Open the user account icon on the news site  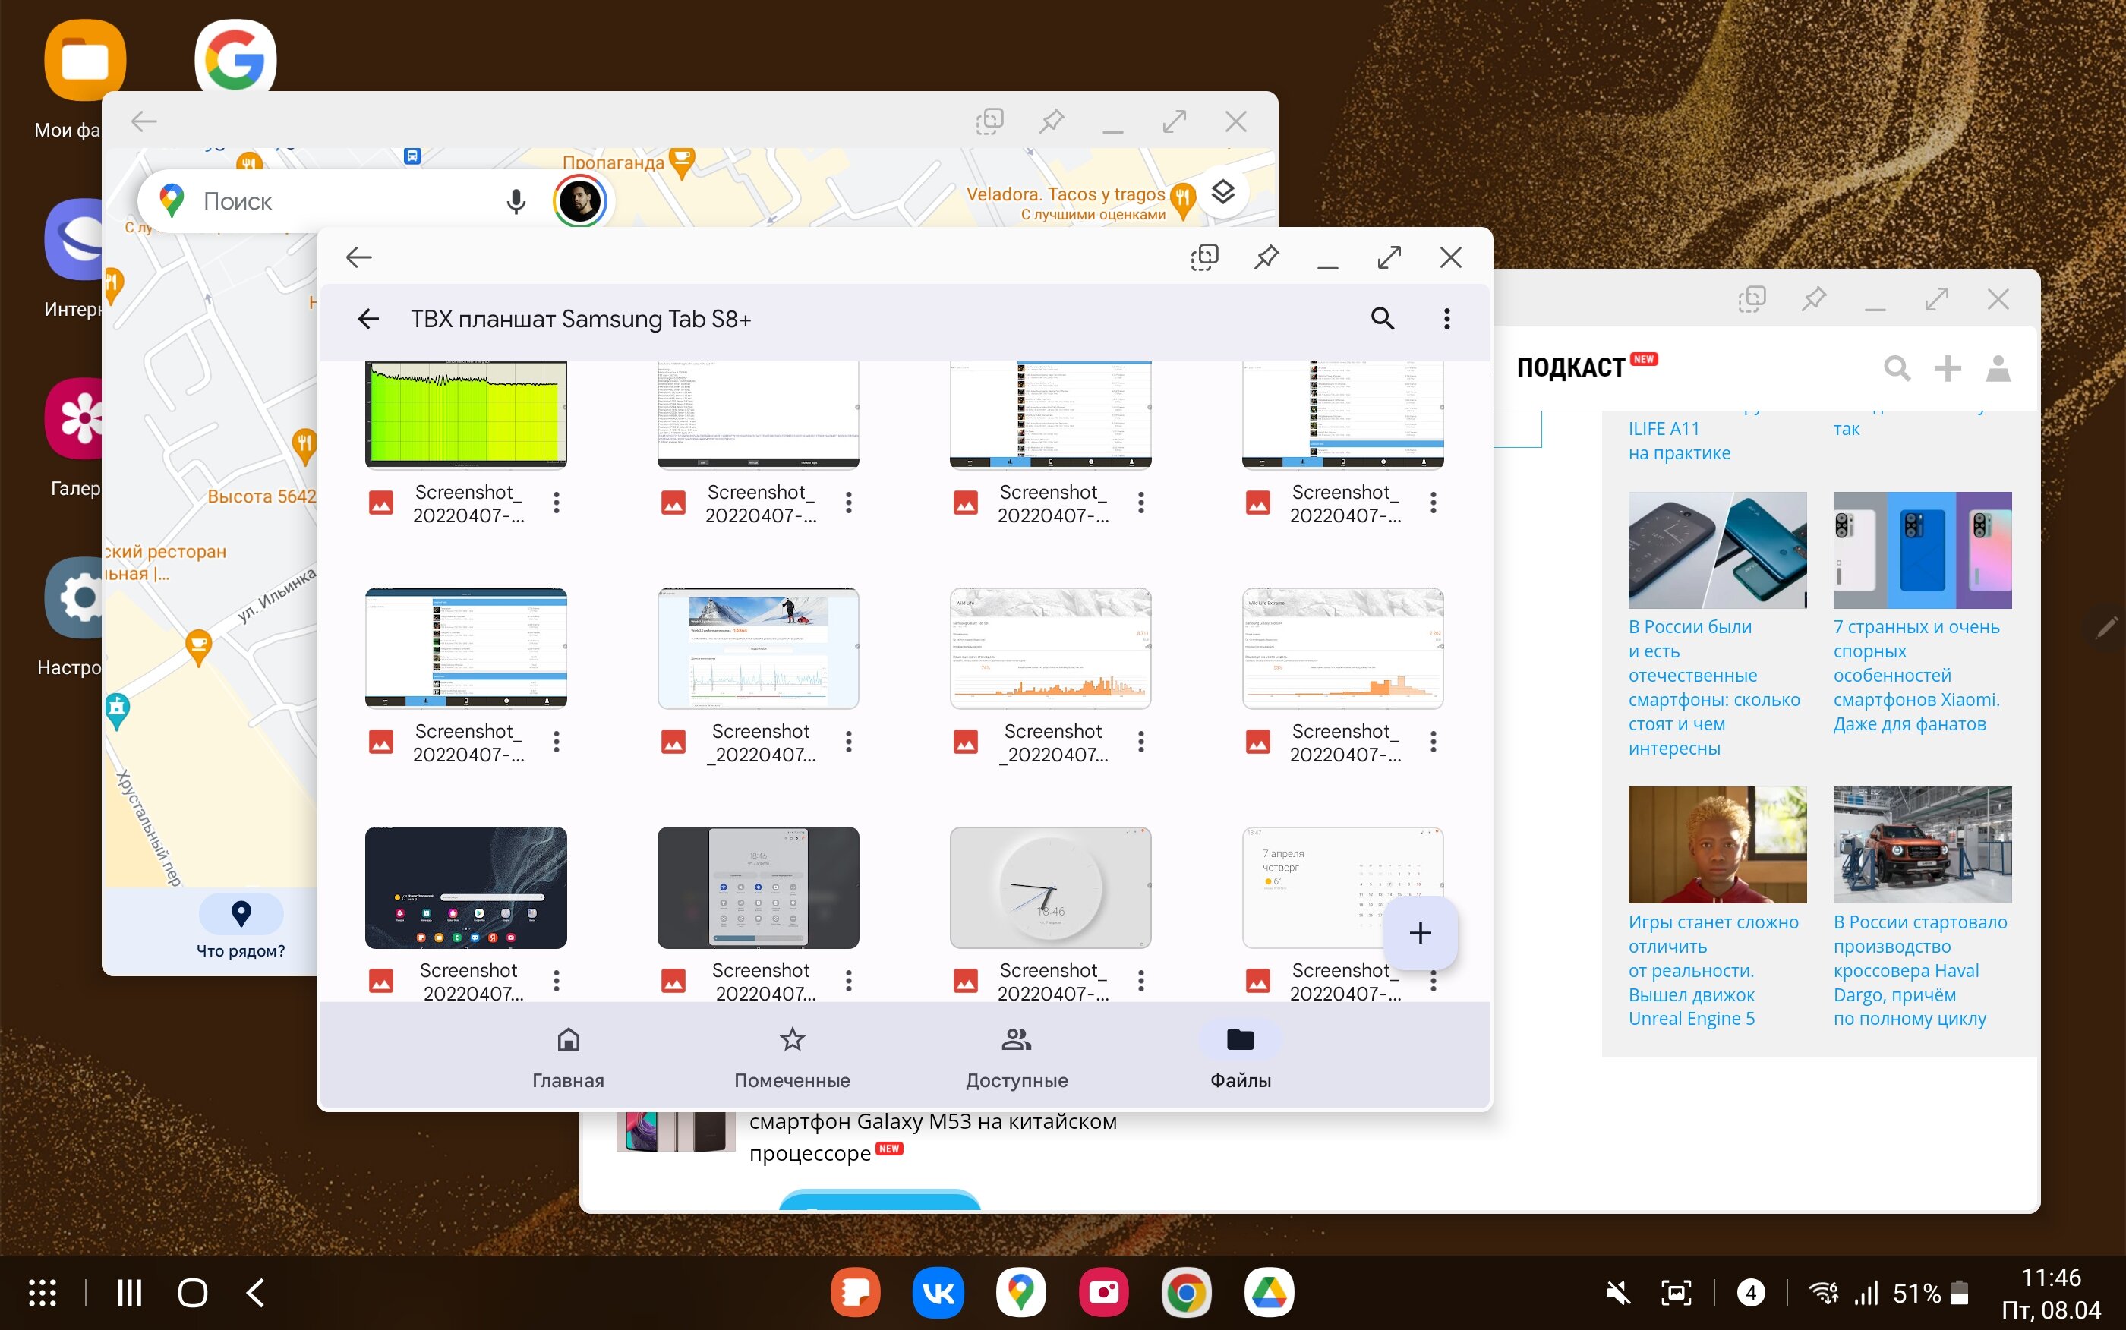(x=1998, y=367)
